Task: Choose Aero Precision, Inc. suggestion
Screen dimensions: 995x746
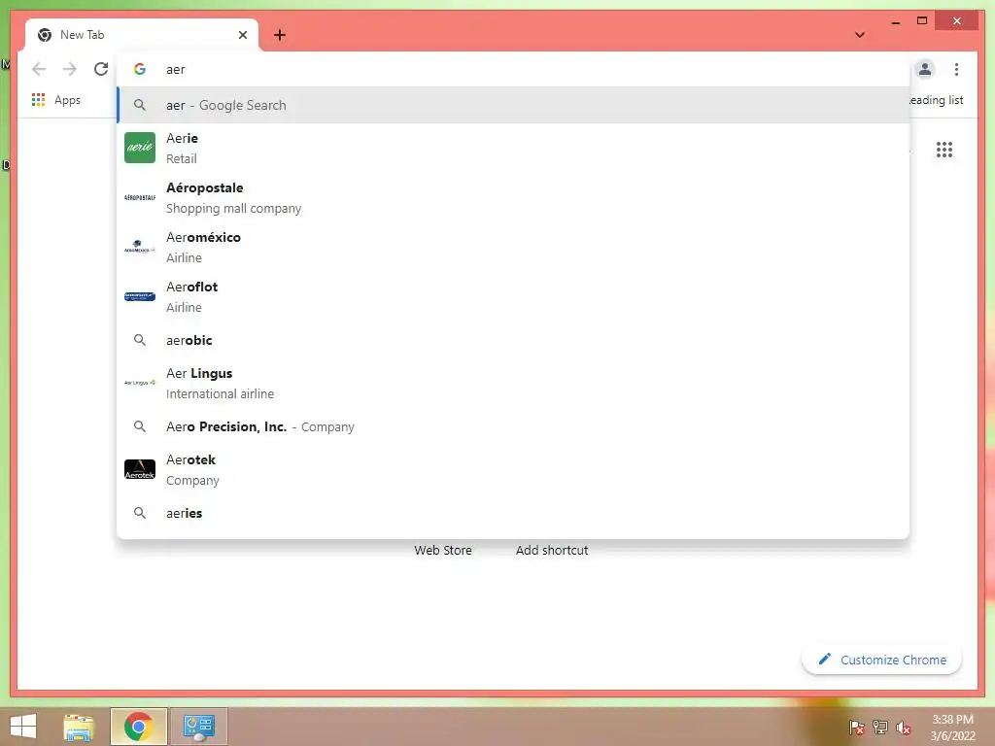Action: pyautogui.click(x=513, y=427)
